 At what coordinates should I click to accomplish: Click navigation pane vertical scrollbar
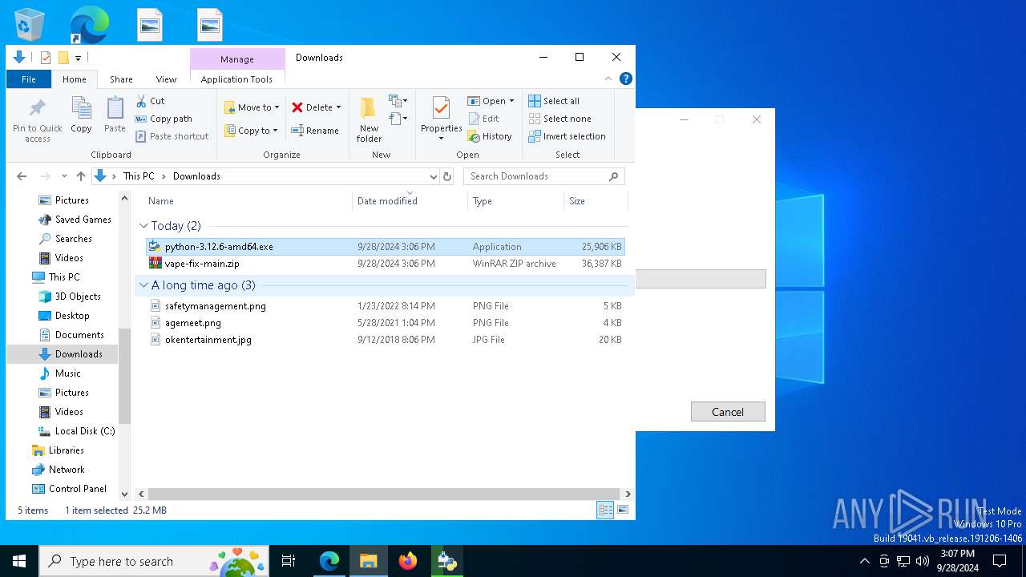click(x=124, y=375)
